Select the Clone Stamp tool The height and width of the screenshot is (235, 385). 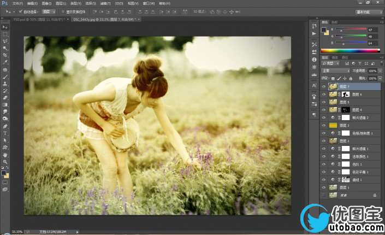click(x=5, y=84)
